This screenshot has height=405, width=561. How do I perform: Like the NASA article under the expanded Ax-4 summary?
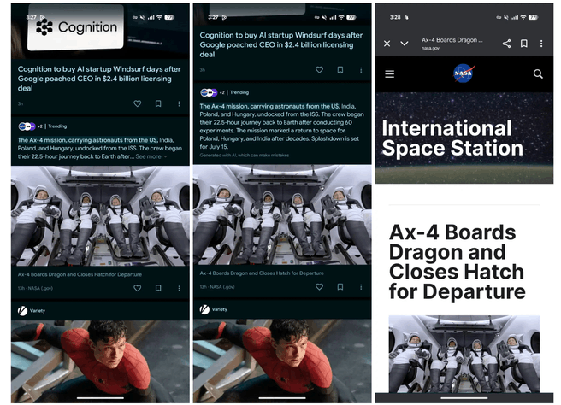319,287
